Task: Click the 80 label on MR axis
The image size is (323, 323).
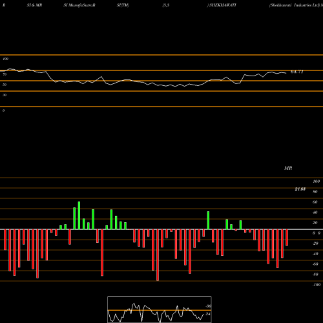Action: pyautogui.click(x=315, y=192)
